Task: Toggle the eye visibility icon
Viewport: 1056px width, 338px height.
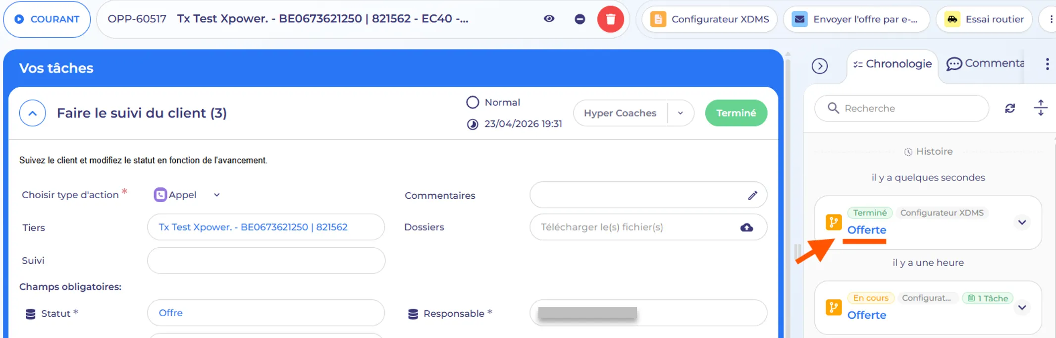Action: (549, 19)
